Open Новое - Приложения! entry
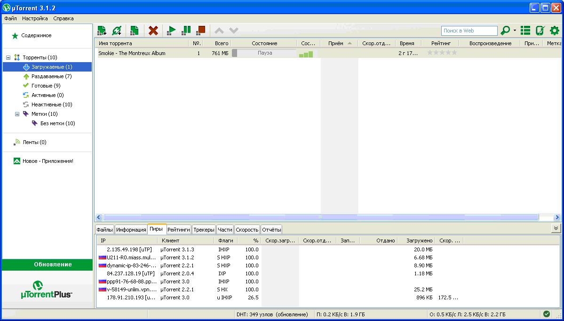This screenshot has height=321, width=564. 48,161
